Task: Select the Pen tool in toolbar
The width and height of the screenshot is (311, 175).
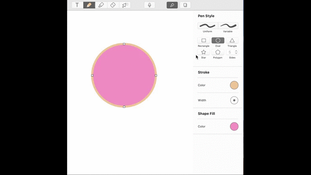Action: pyautogui.click(x=89, y=5)
